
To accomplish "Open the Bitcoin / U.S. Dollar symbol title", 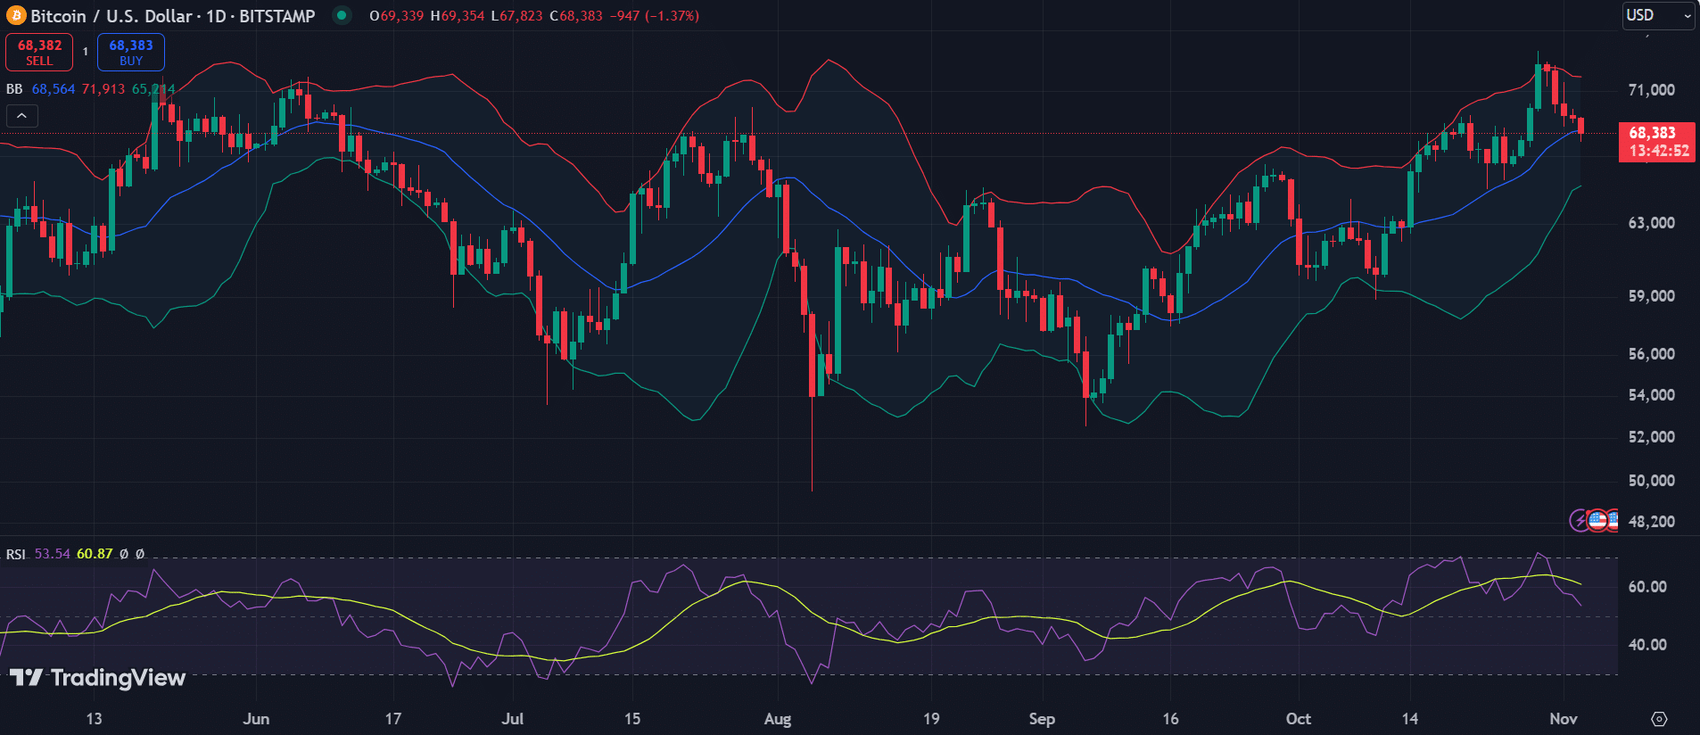I will coord(173,16).
